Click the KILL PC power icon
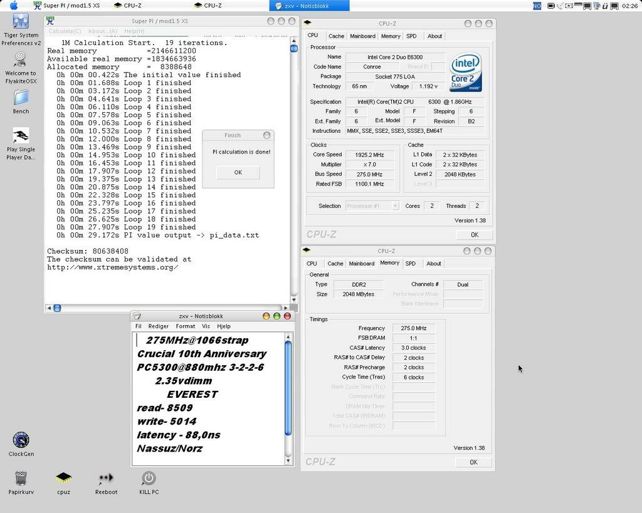This screenshot has width=642, height=513. (x=149, y=478)
